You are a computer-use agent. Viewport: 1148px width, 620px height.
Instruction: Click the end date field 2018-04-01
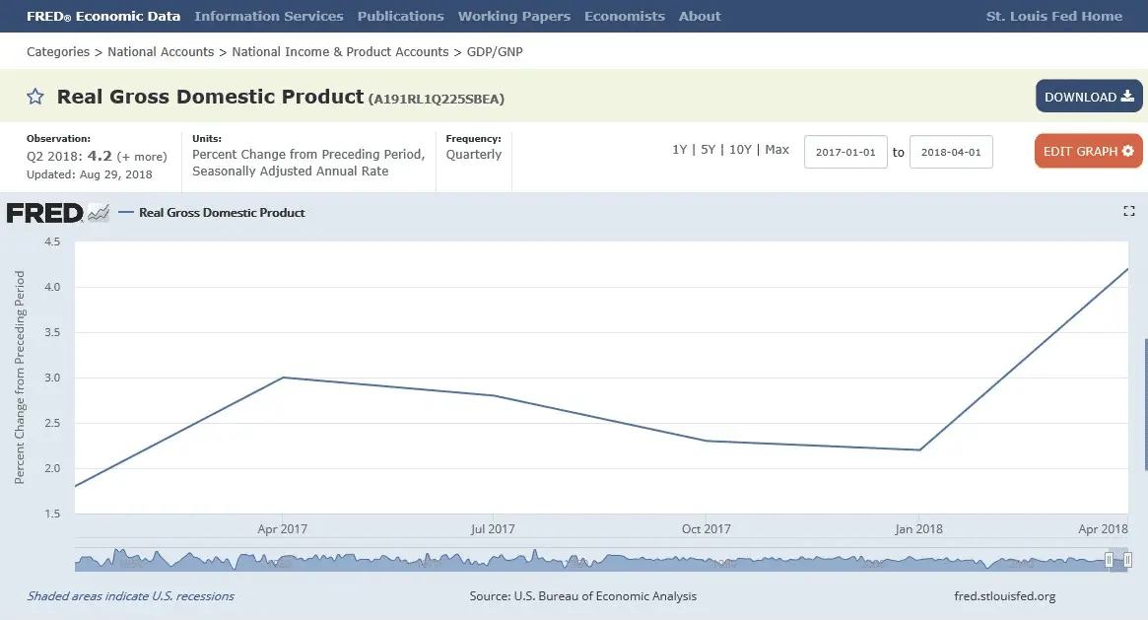[950, 153]
